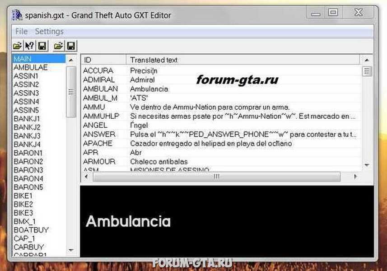Select the ASSIN1 table entry
387x271 pixels.
click(39, 76)
